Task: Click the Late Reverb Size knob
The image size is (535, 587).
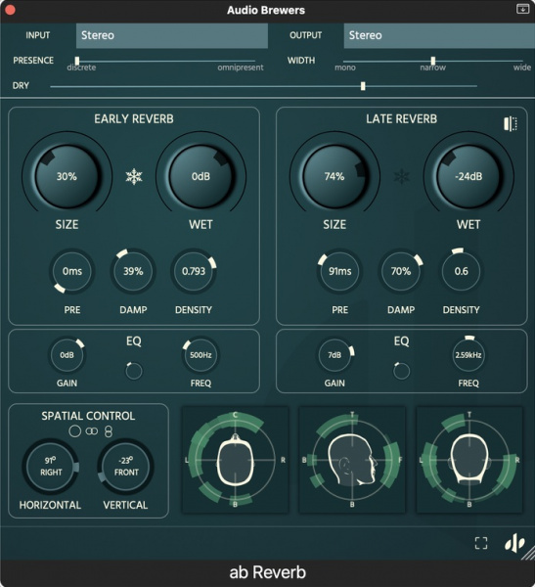Action: pyautogui.click(x=334, y=176)
